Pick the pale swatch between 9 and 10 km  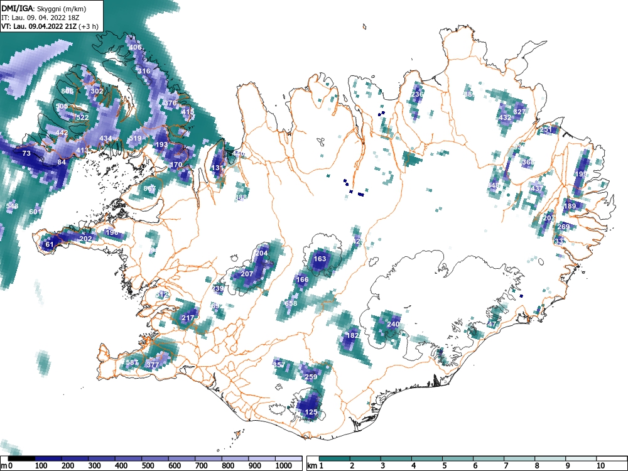coord(581,458)
